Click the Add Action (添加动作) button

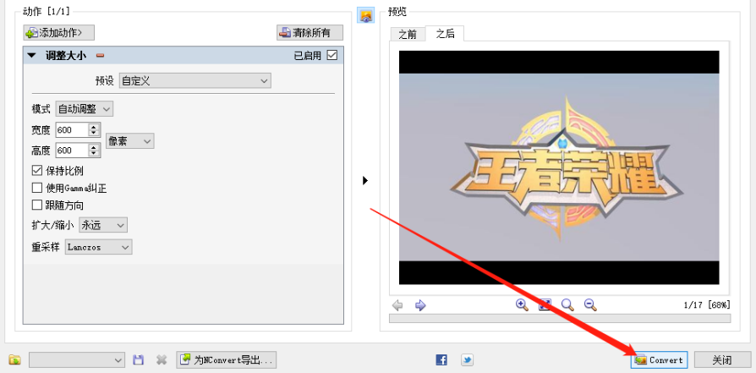click(x=59, y=33)
